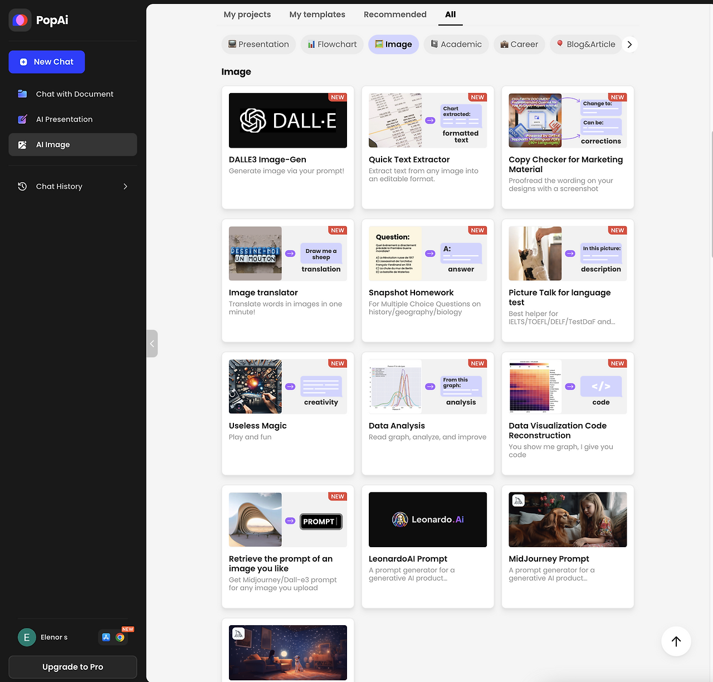Click the MidJourney girl and dog thumbnail
The width and height of the screenshot is (713, 682).
pos(568,519)
